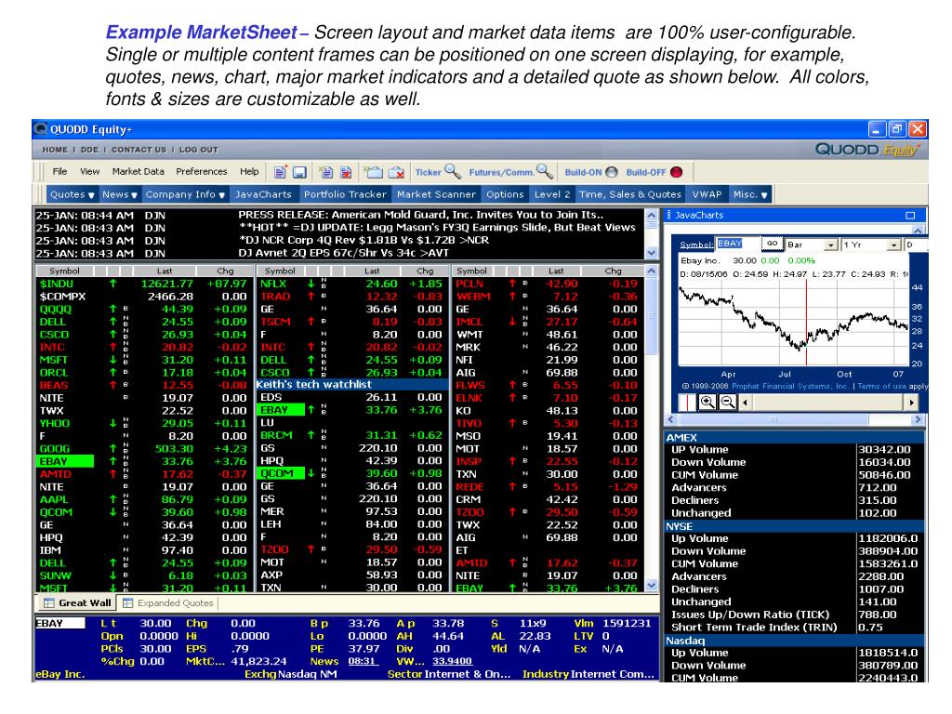This screenshot has height=714, width=952.
Task: Zoom in on the JavaCharts chart
Action: [707, 402]
